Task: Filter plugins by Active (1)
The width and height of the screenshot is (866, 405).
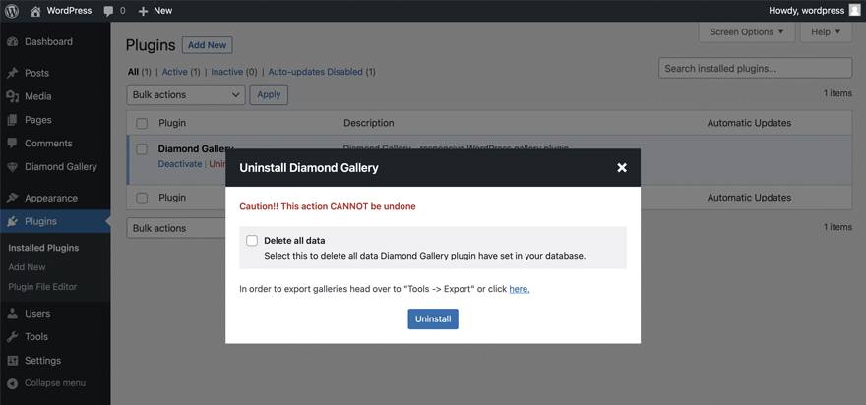Action: pos(181,72)
